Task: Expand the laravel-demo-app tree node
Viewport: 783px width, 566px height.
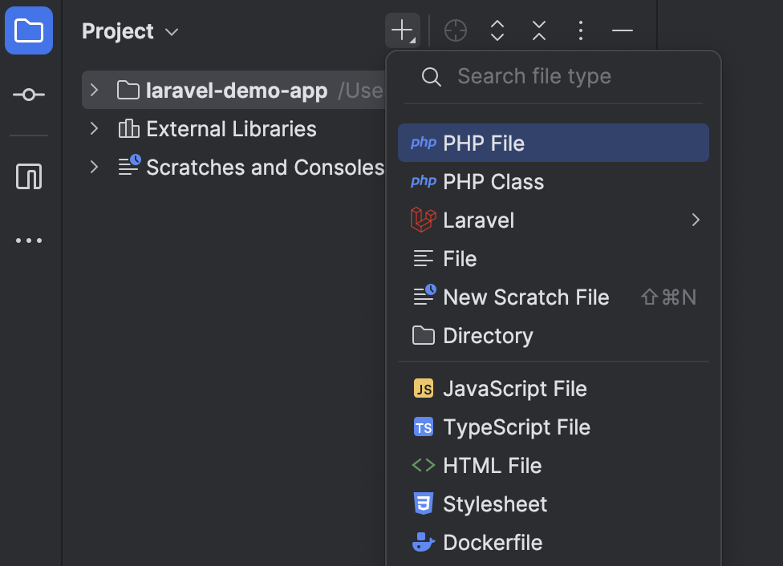Action: (94, 90)
